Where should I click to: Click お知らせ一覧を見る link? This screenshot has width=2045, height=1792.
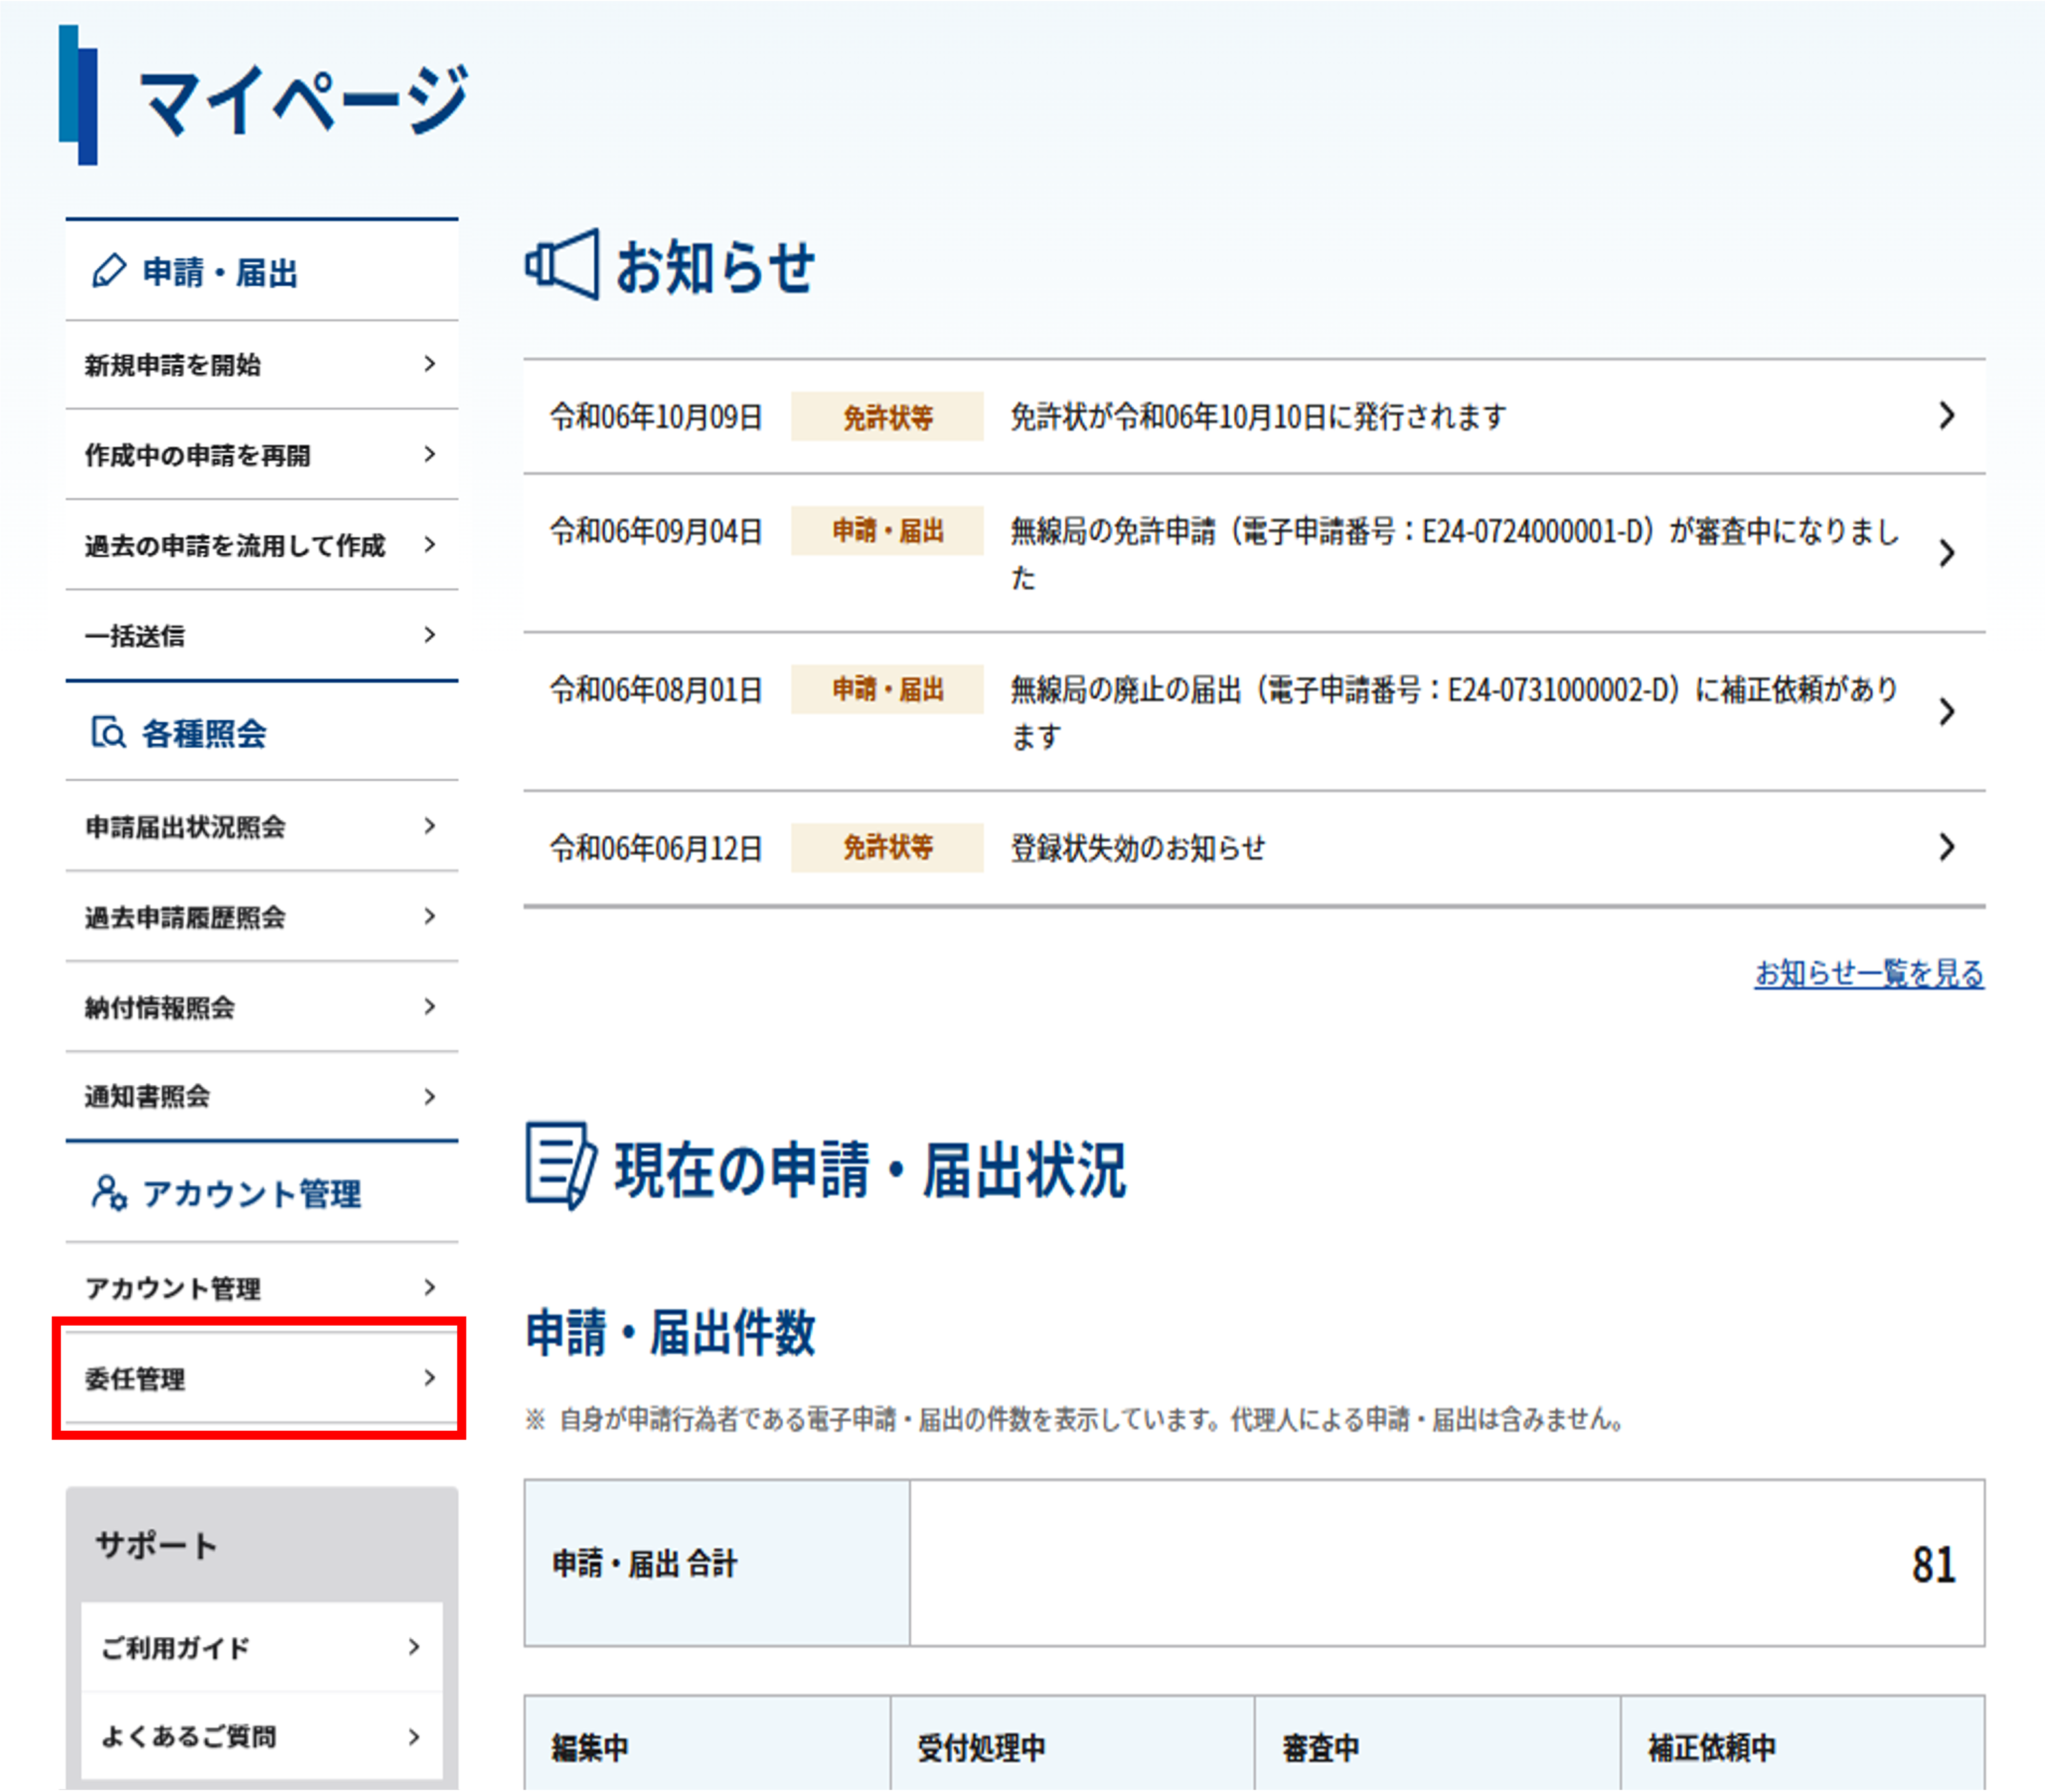[1869, 973]
